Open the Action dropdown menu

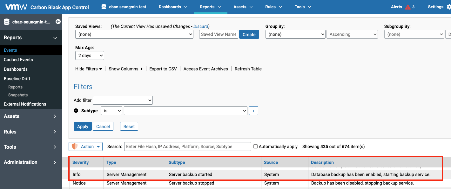tap(85, 147)
